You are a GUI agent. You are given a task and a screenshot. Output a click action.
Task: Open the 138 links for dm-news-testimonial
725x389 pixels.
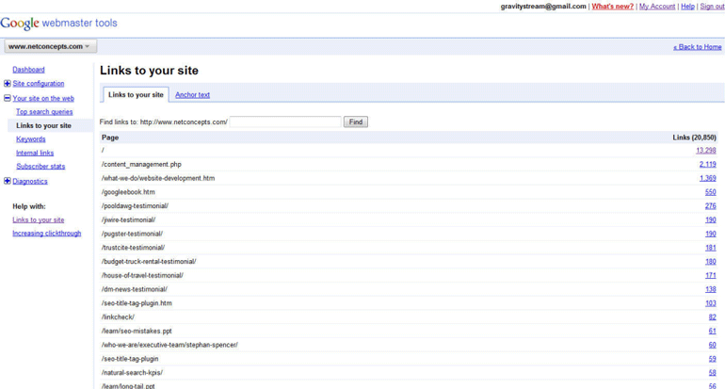click(x=711, y=289)
